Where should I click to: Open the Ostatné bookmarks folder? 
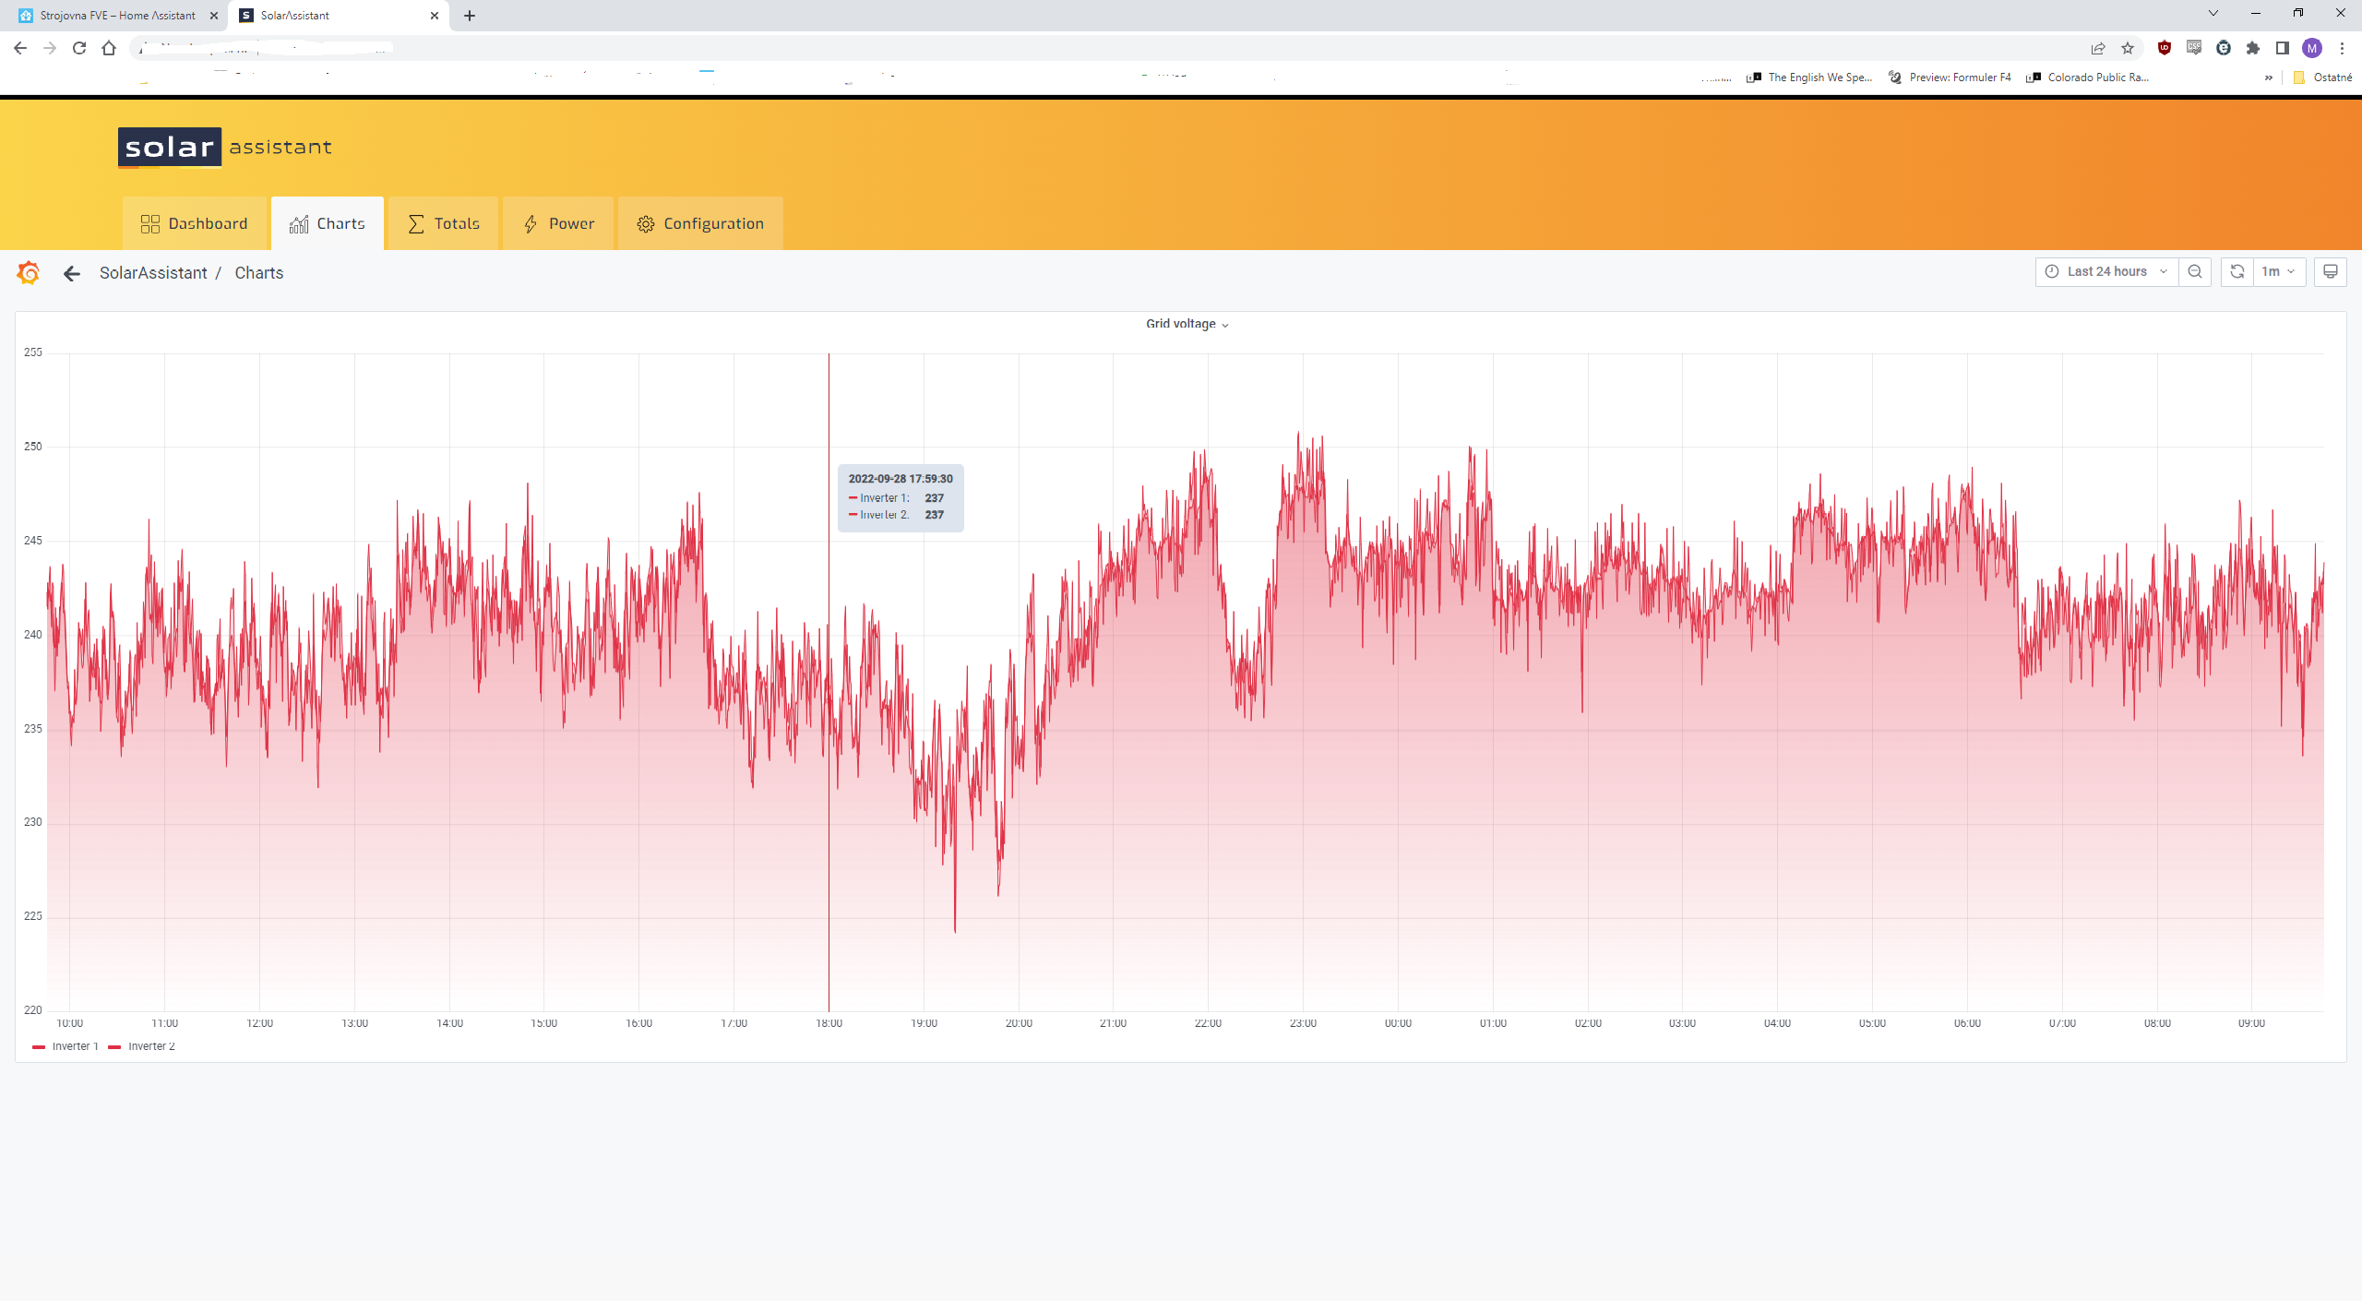(2323, 78)
